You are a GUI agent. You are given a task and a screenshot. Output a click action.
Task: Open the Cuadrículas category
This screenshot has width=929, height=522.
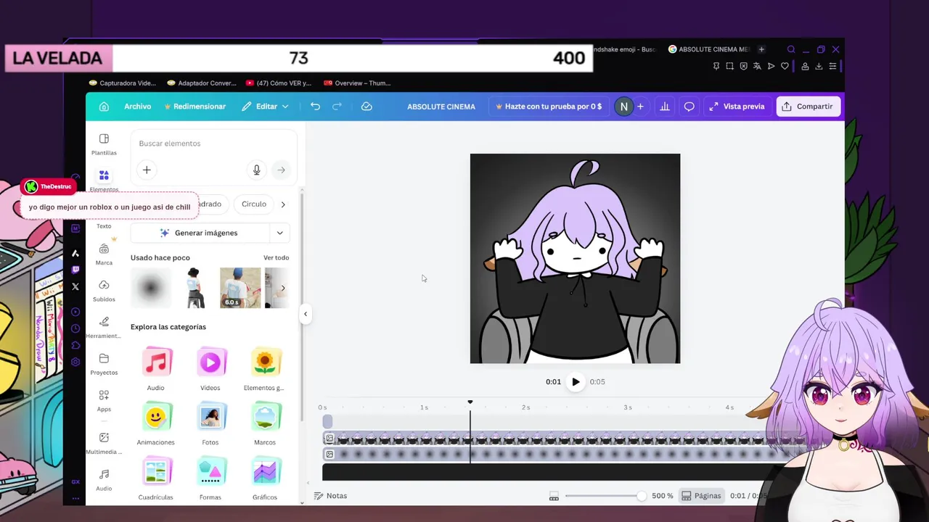[155, 478]
